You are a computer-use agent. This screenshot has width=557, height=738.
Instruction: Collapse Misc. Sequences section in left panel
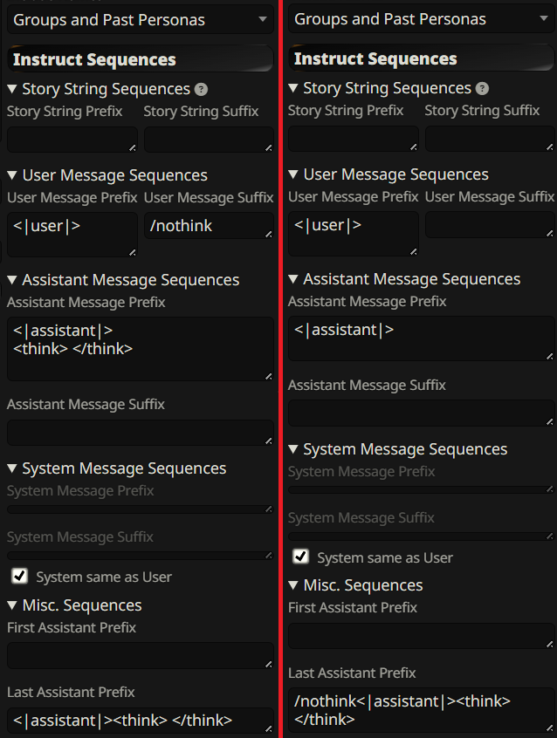[12, 605]
